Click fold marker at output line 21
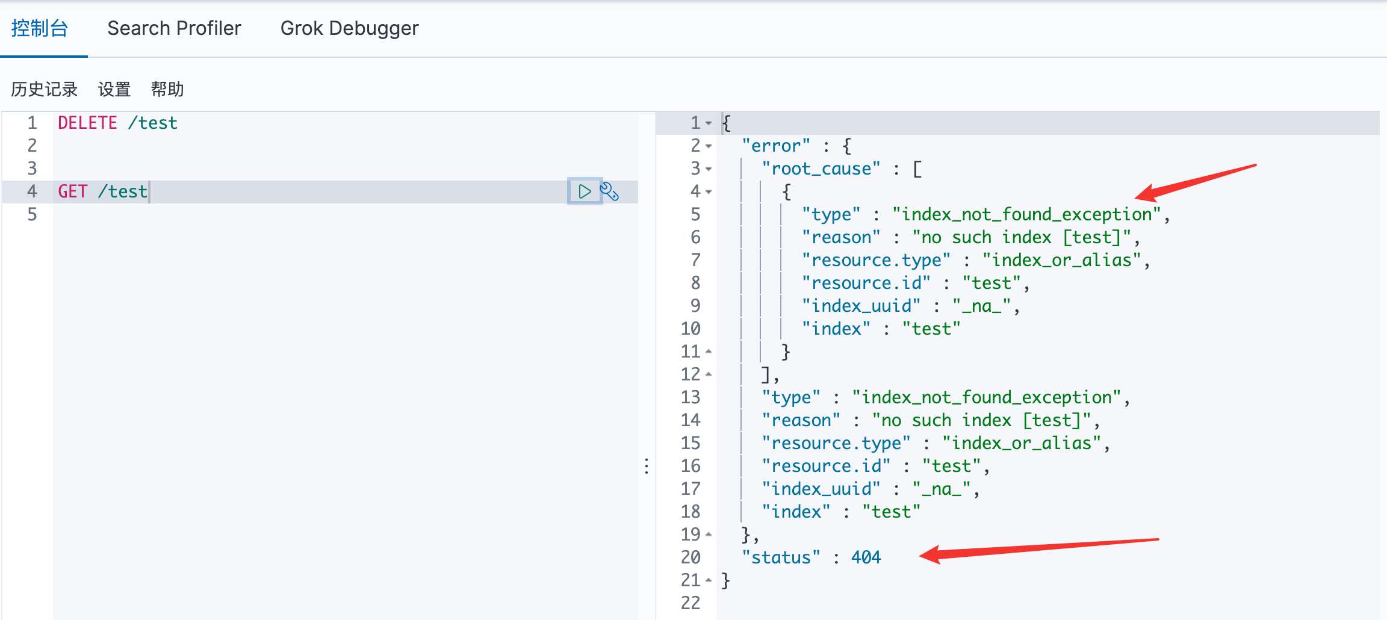This screenshot has height=620, width=1387. click(x=709, y=580)
